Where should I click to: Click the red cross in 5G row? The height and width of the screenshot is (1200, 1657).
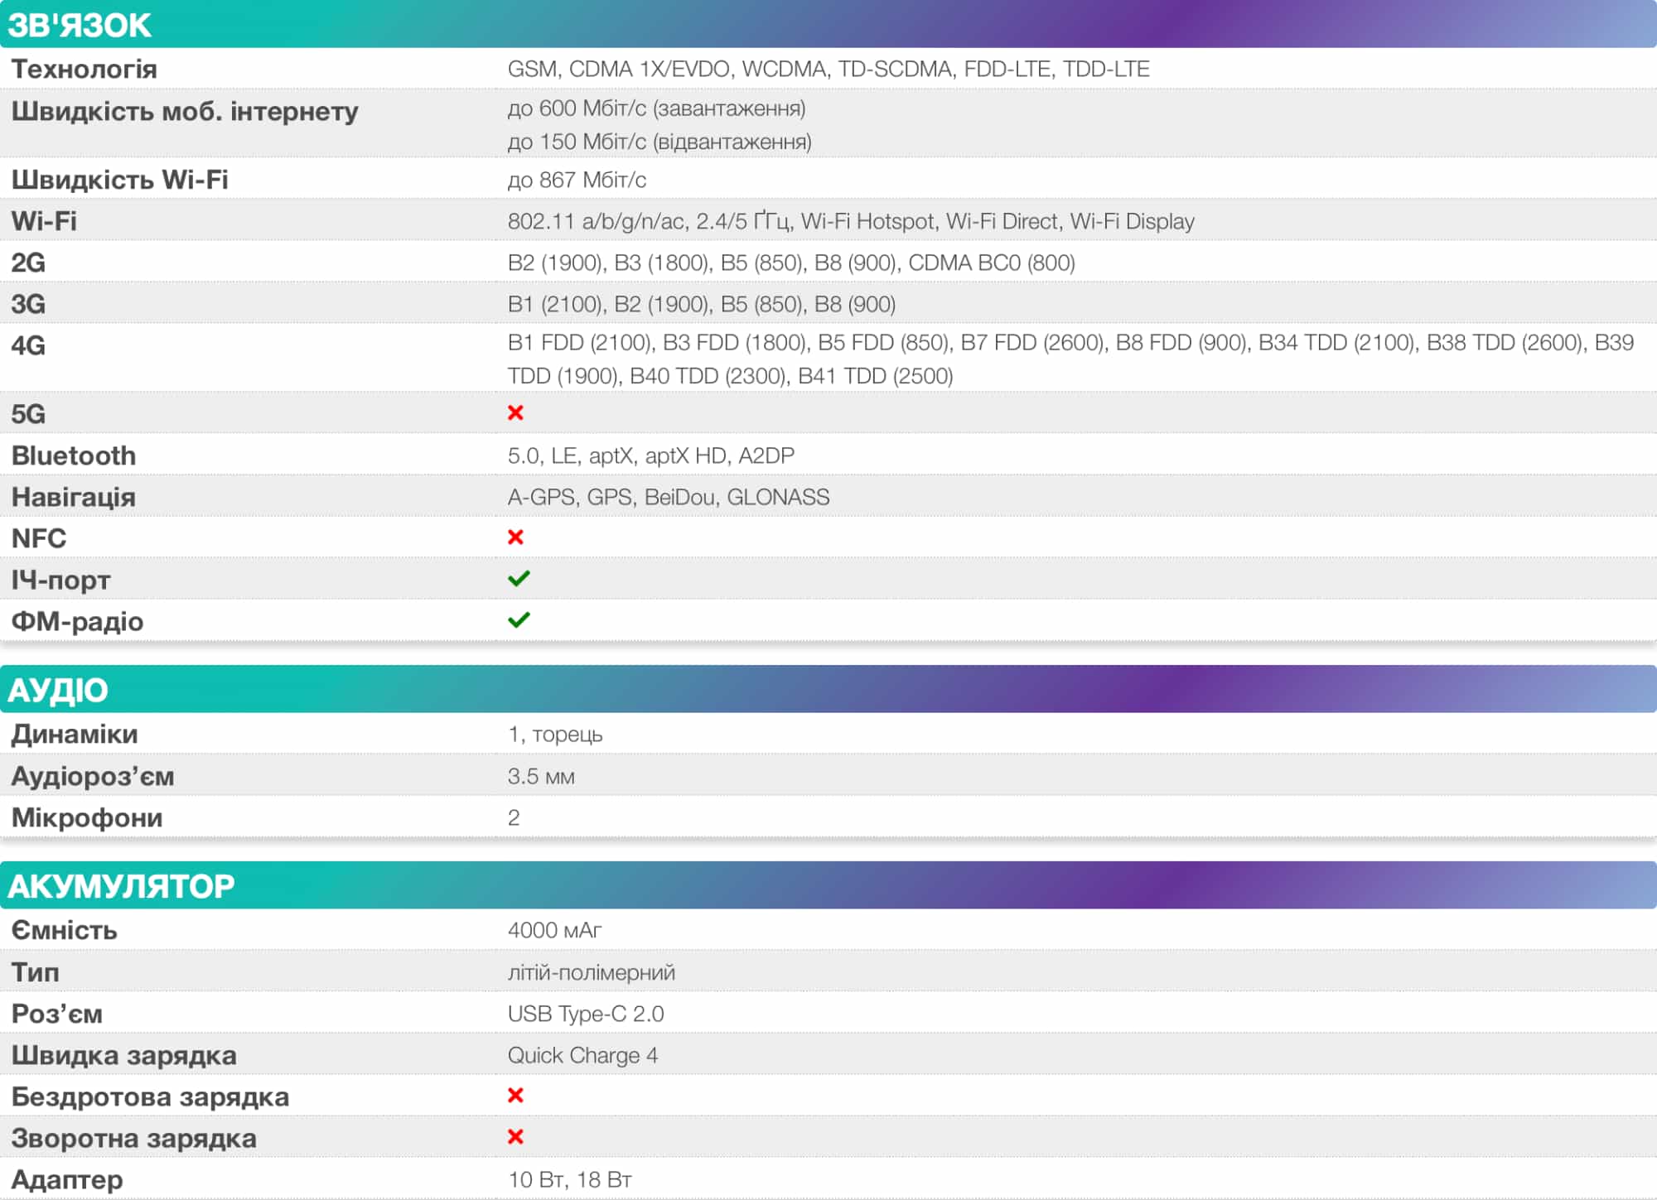click(515, 412)
